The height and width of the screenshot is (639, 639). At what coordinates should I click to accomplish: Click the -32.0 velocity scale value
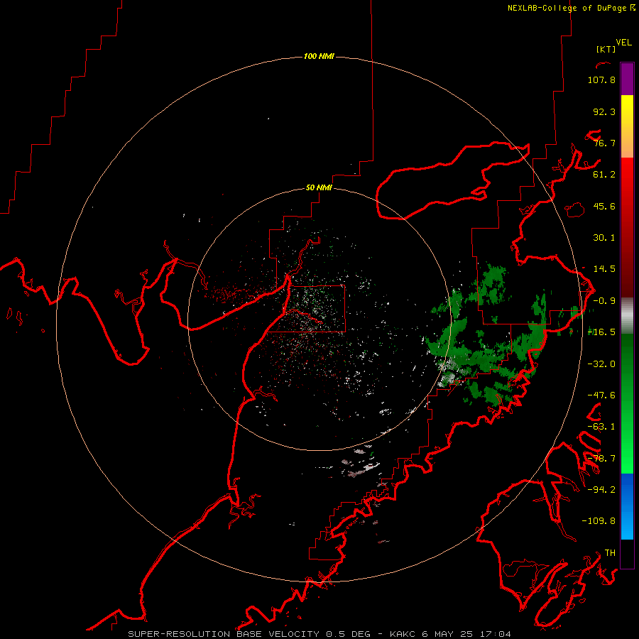(601, 364)
